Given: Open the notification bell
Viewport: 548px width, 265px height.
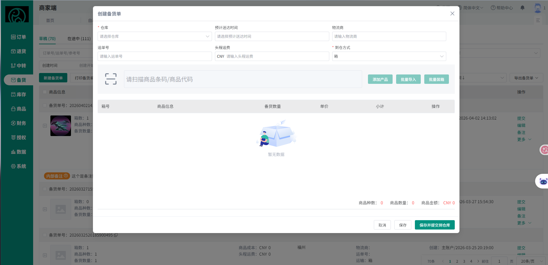Looking at the screenshot, I should point(522,8).
